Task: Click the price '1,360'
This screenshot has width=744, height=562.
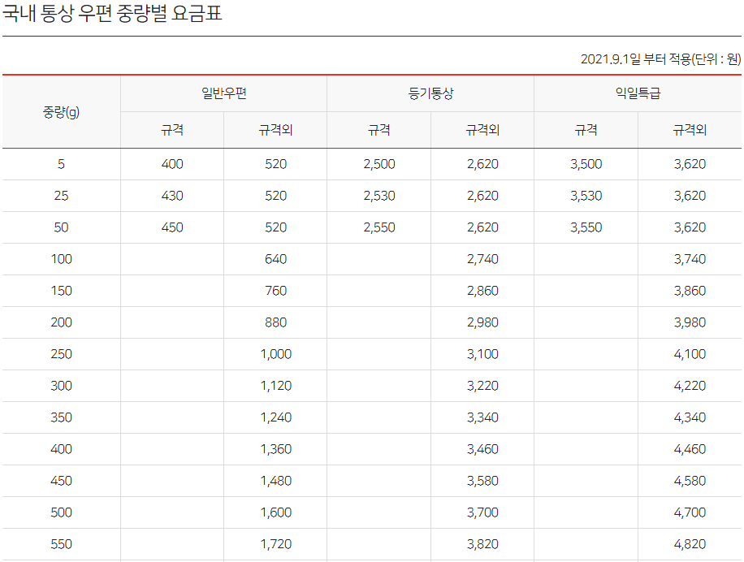Action: pos(275,449)
